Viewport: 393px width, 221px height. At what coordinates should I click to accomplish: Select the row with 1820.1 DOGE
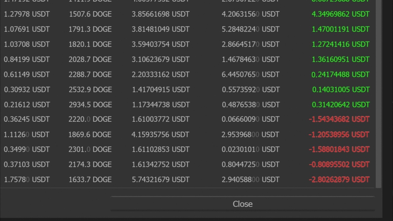click(x=187, y=44)
